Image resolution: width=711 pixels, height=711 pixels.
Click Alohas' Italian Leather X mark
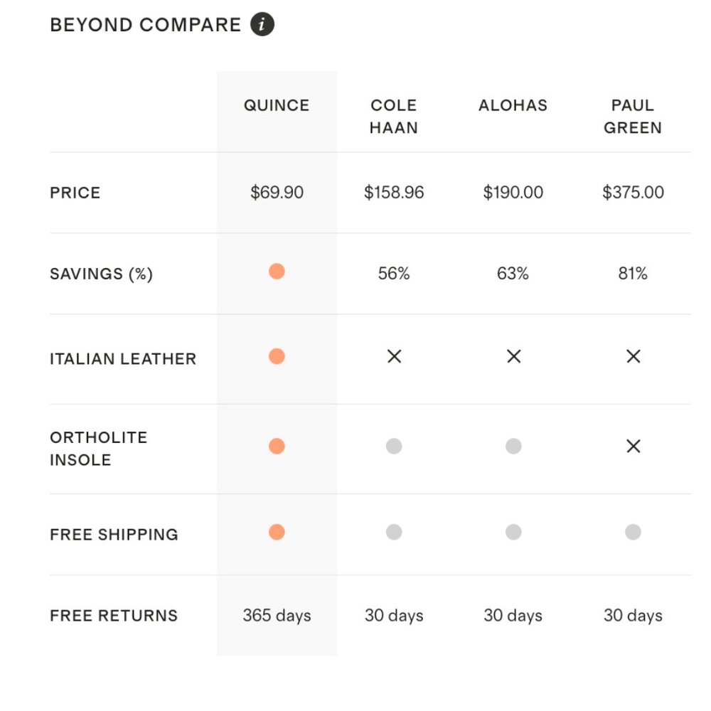tap(513, 356)
